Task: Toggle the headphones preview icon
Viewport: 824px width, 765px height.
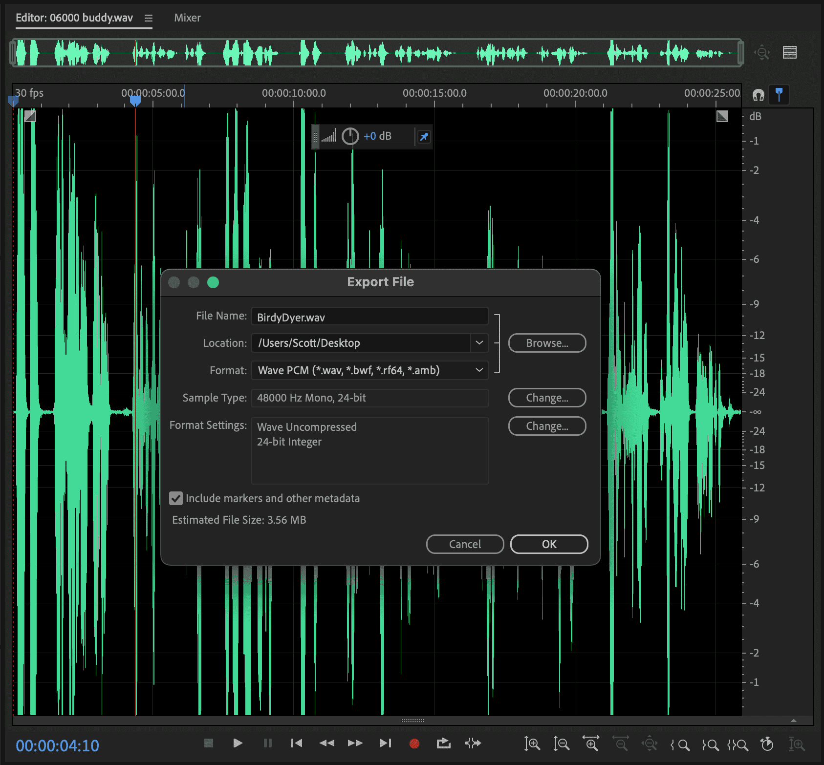Action: 758,95
